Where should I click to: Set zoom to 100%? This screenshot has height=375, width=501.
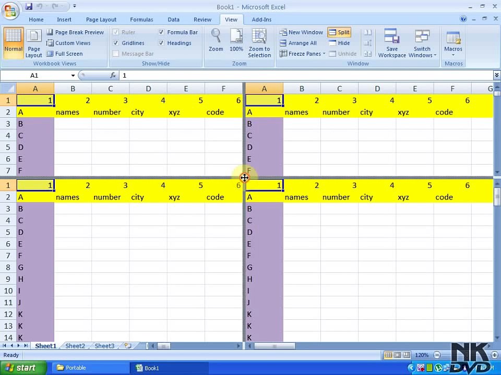click(x=236, y=41)
